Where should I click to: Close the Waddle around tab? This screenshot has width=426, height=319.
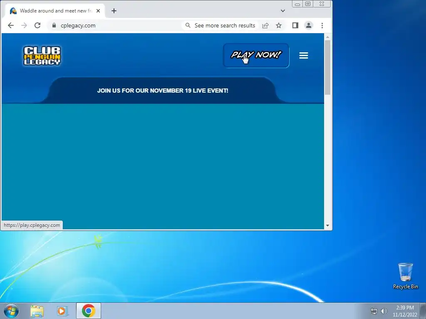(x=98, y=11)
